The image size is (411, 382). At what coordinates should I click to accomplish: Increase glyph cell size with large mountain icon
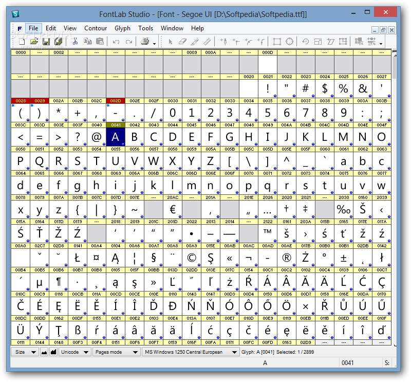pos(53,352)
